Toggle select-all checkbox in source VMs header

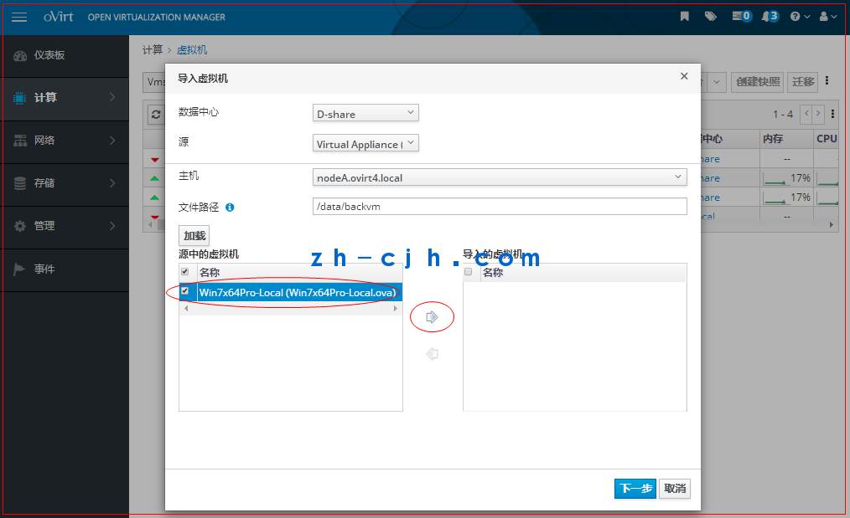(185, 272)
